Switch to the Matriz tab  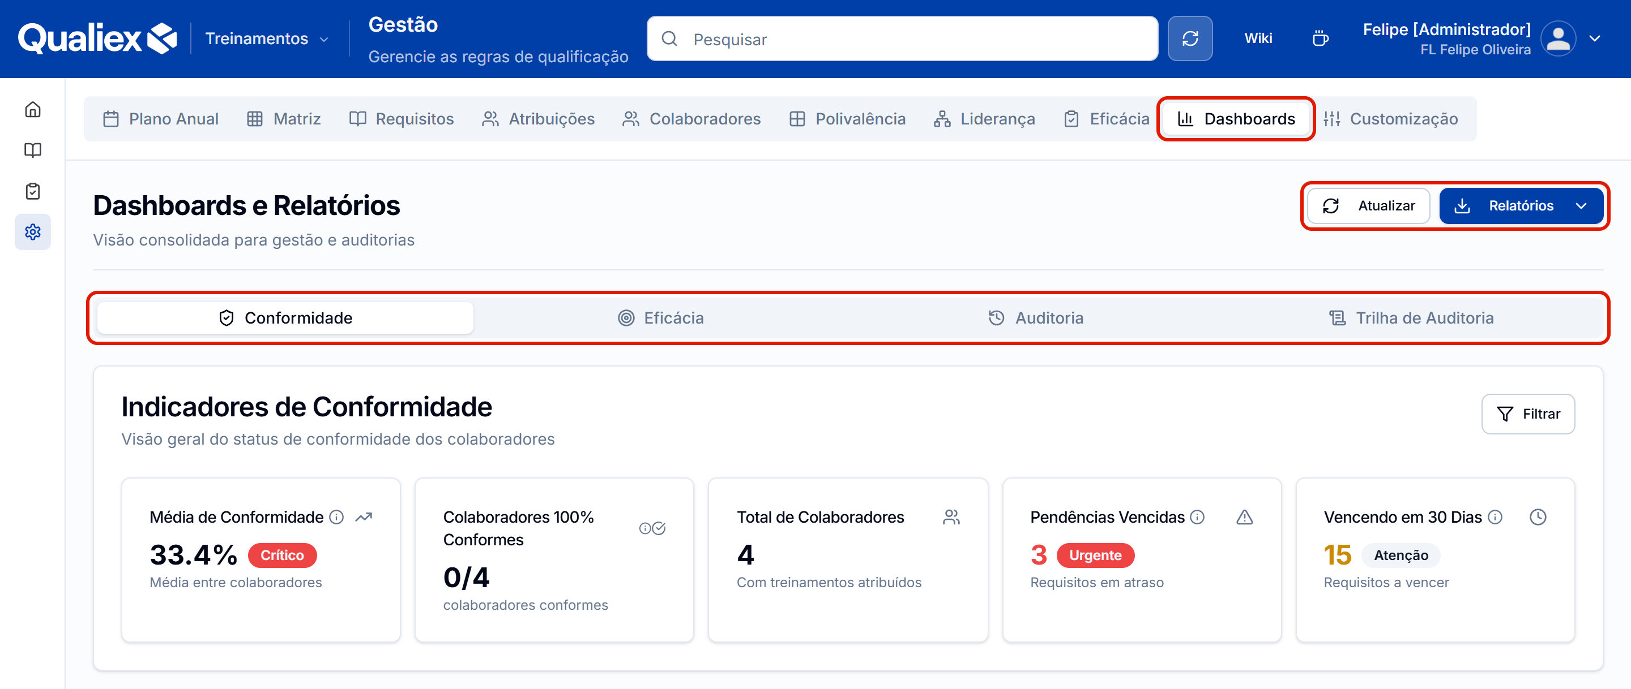(x=284, y=118)
